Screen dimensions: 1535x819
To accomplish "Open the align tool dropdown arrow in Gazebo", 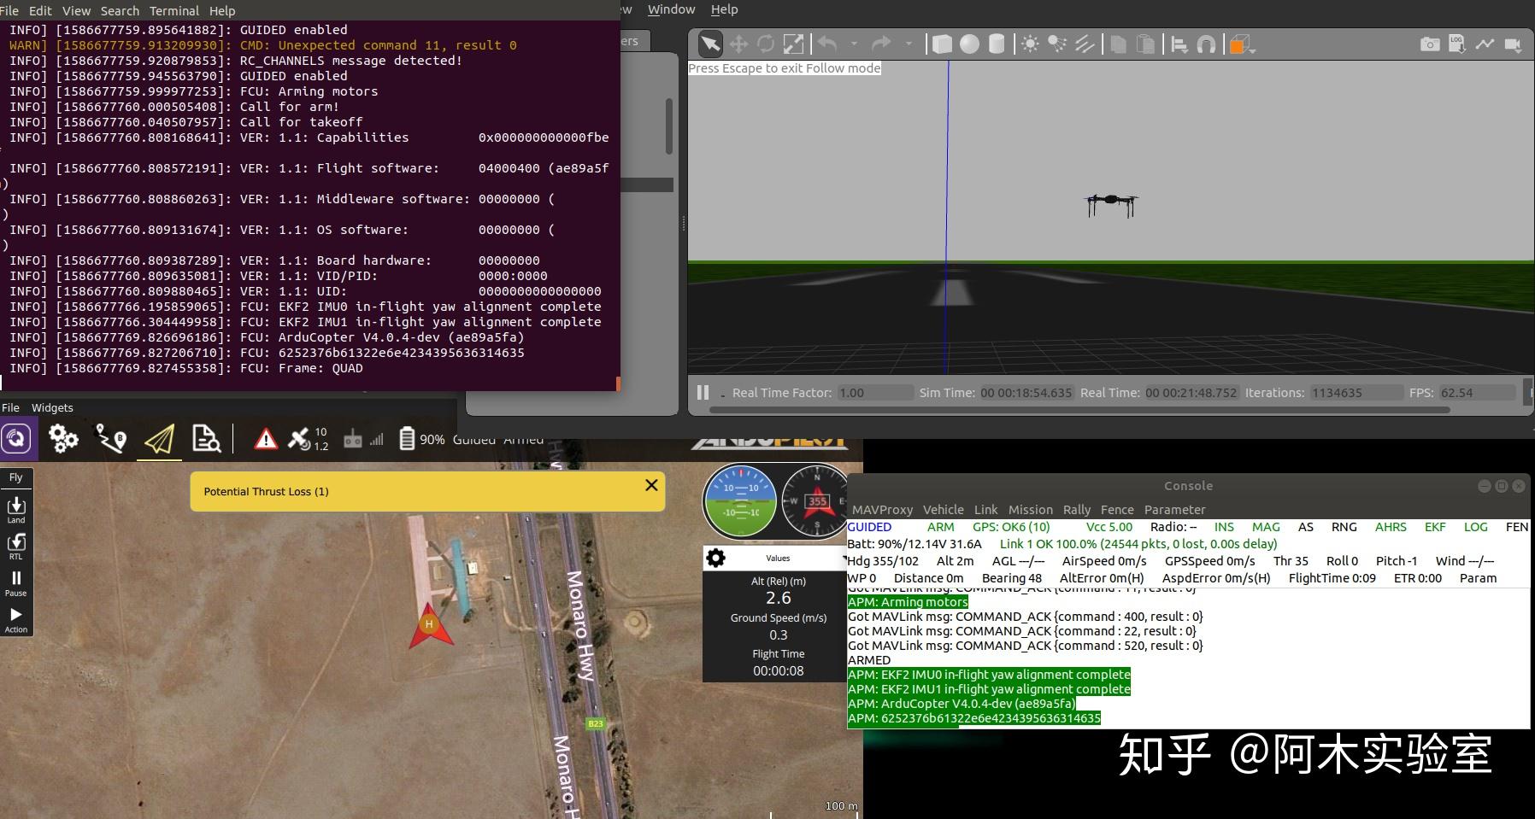I will pyautogui.click(x=1186, y=51).
